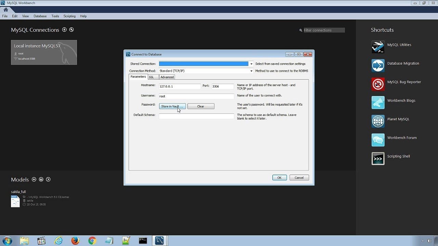Screen dimensions: 438x246
Task: Open the Database menu
Action: 40,16
